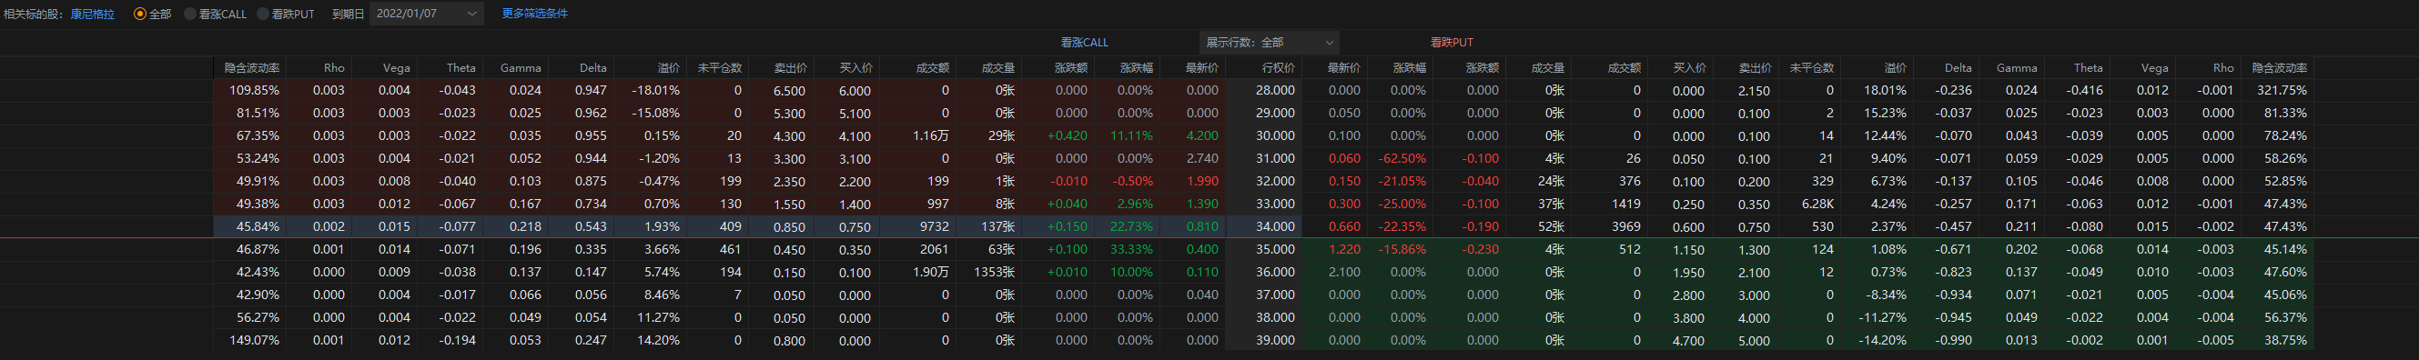Sort by call-side 未平仓数 column header
The width and height of the screenshot is (2419, 360).
tap(719, 67)
